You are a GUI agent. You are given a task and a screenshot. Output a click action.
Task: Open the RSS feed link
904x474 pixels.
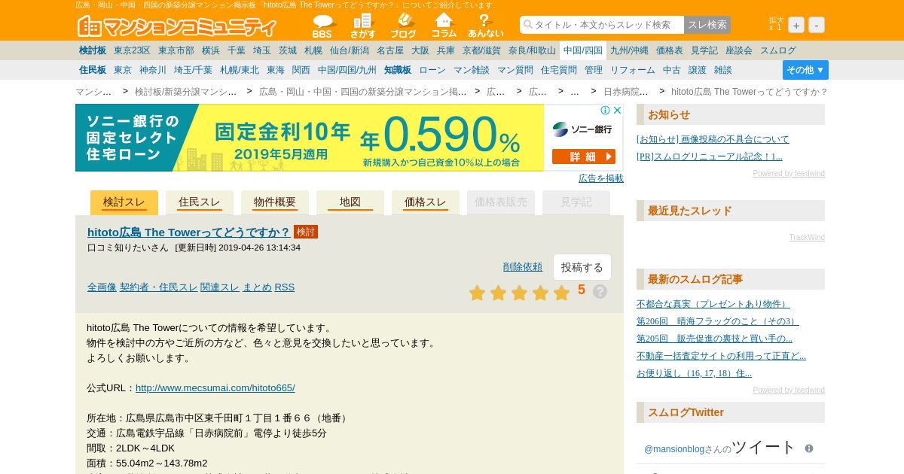click(285, 287)
